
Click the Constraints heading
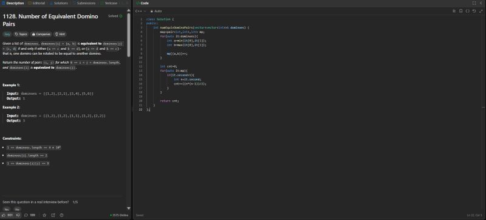tap(12, 139)
